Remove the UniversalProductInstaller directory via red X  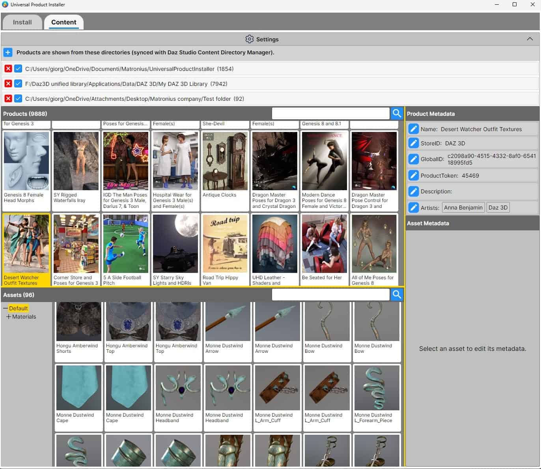tap(8, 69)
